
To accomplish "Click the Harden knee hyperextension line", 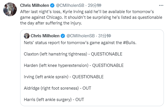I will 74,65.
